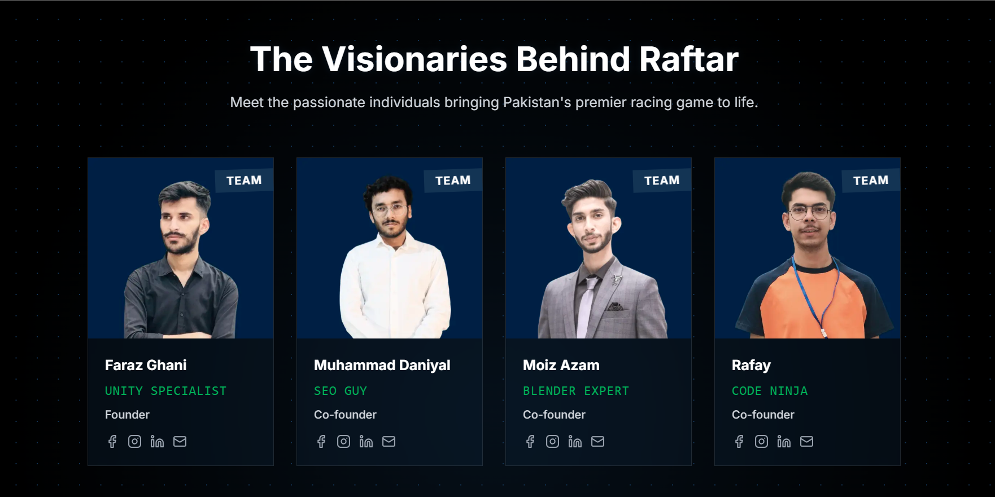
Task: Click Faraz Ghani's LinkedIn icon
Action: click(157, 442)
